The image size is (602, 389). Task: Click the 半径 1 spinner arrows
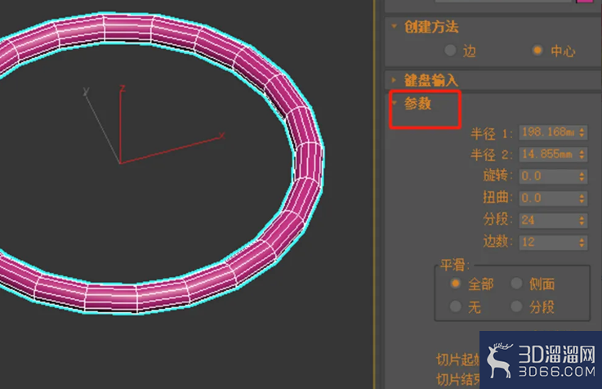pos(582,132)
